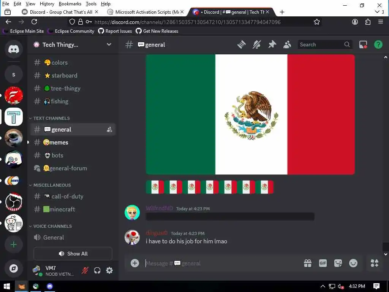The width and height of the screenshot is (389, 292).
Task: Open browser application hamburger menu
Action: (381, 22)
